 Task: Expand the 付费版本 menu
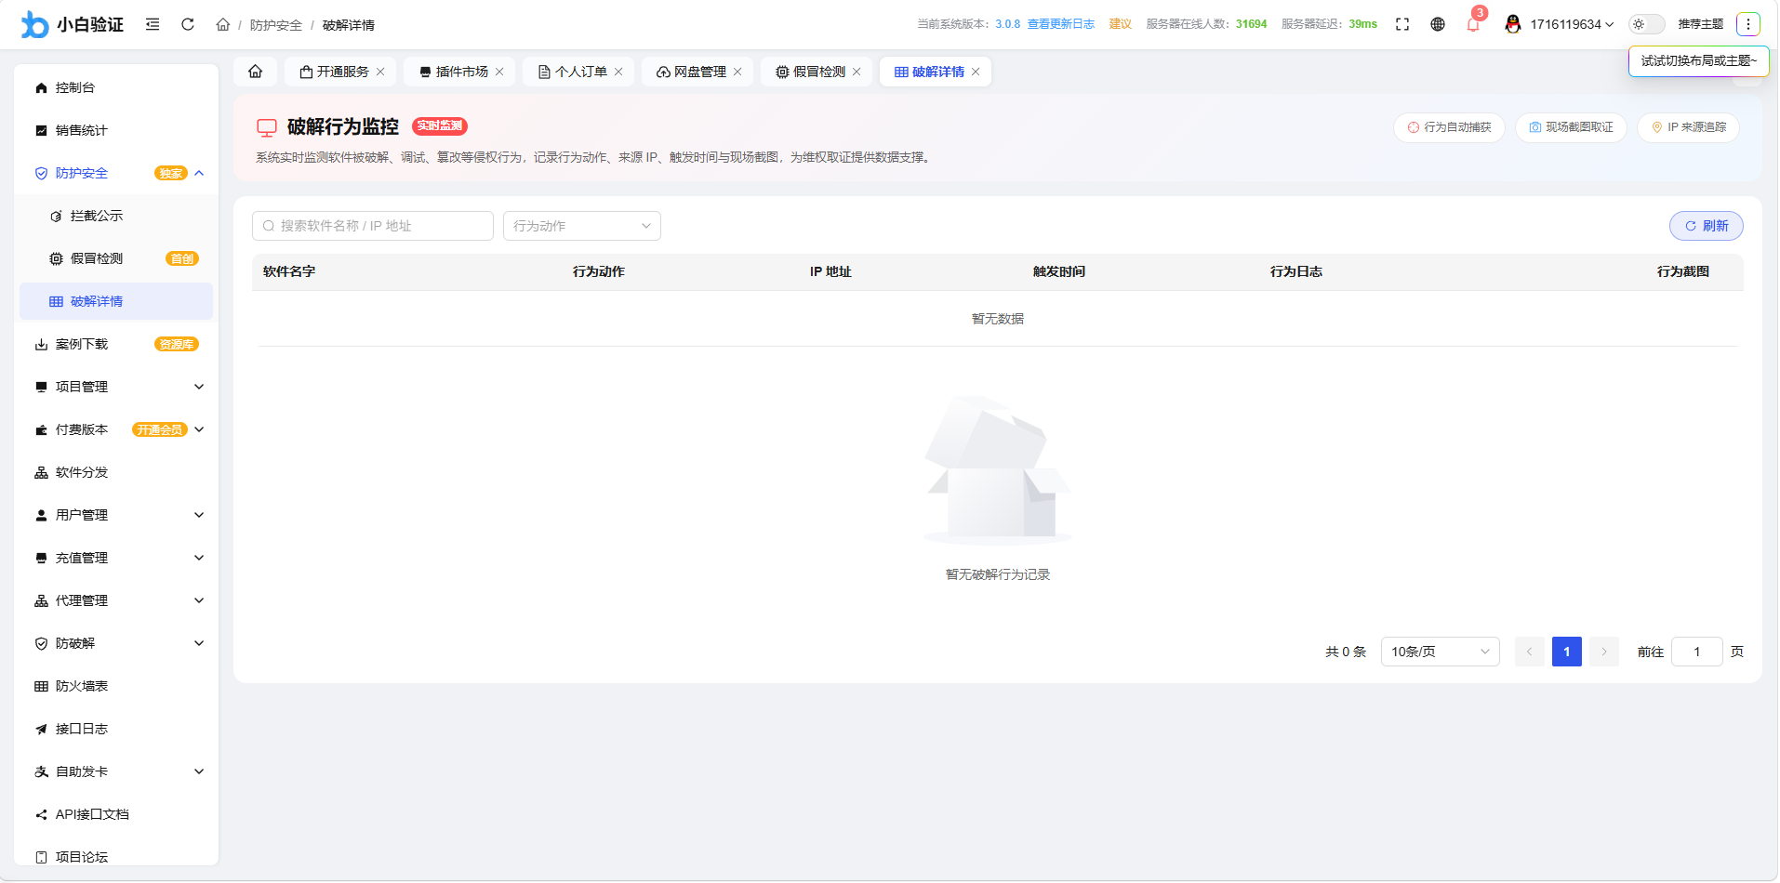click(116, 429)
